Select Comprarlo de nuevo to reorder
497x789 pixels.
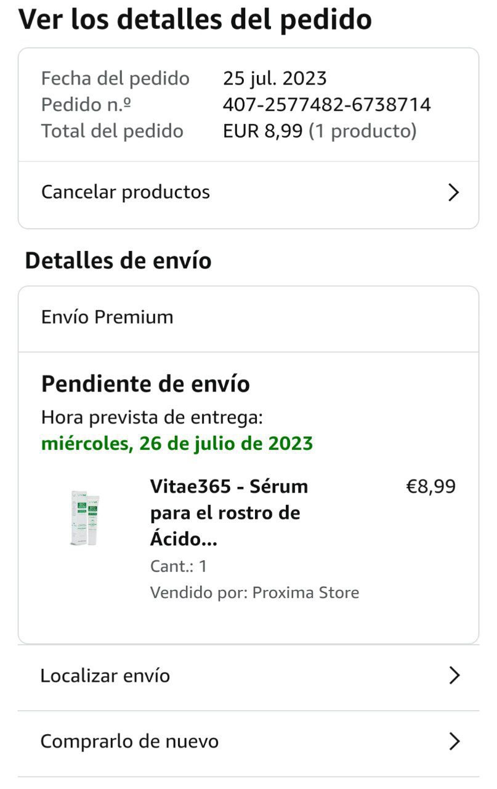(129, 742)
